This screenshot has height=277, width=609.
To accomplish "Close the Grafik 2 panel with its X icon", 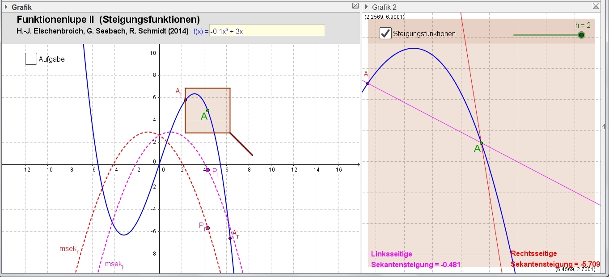I will pos(596,6).
